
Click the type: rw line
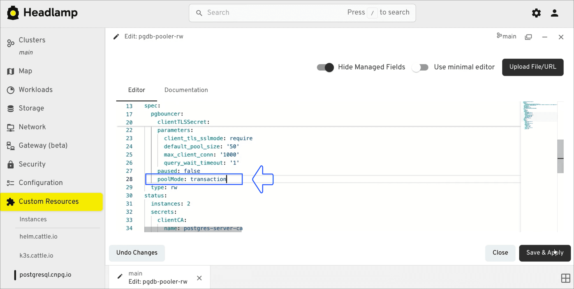[x=164, y=187]
